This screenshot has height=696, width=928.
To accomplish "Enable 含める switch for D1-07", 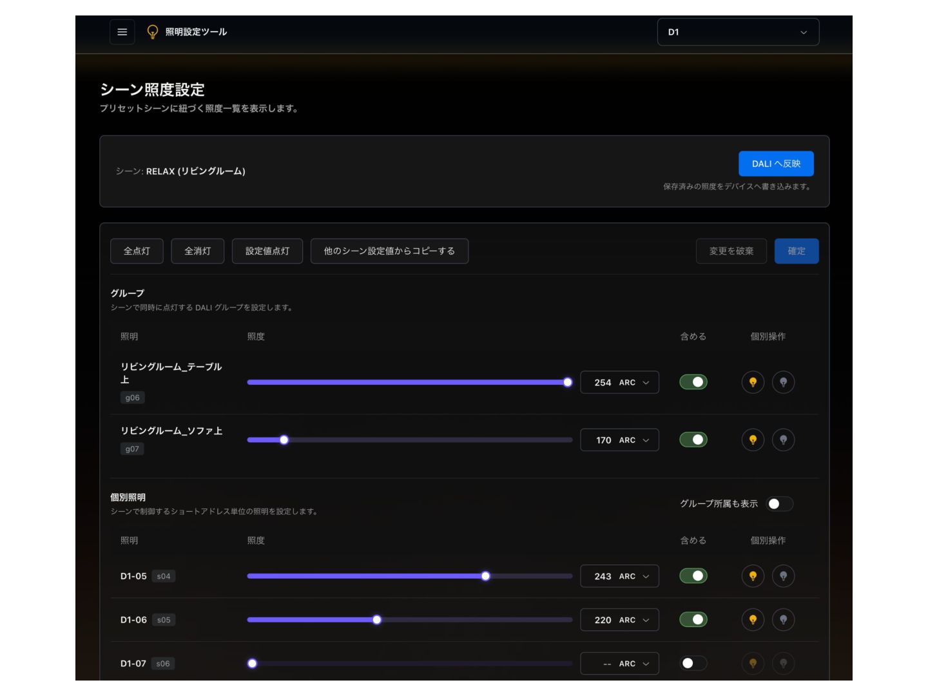I will pos(693,663).
